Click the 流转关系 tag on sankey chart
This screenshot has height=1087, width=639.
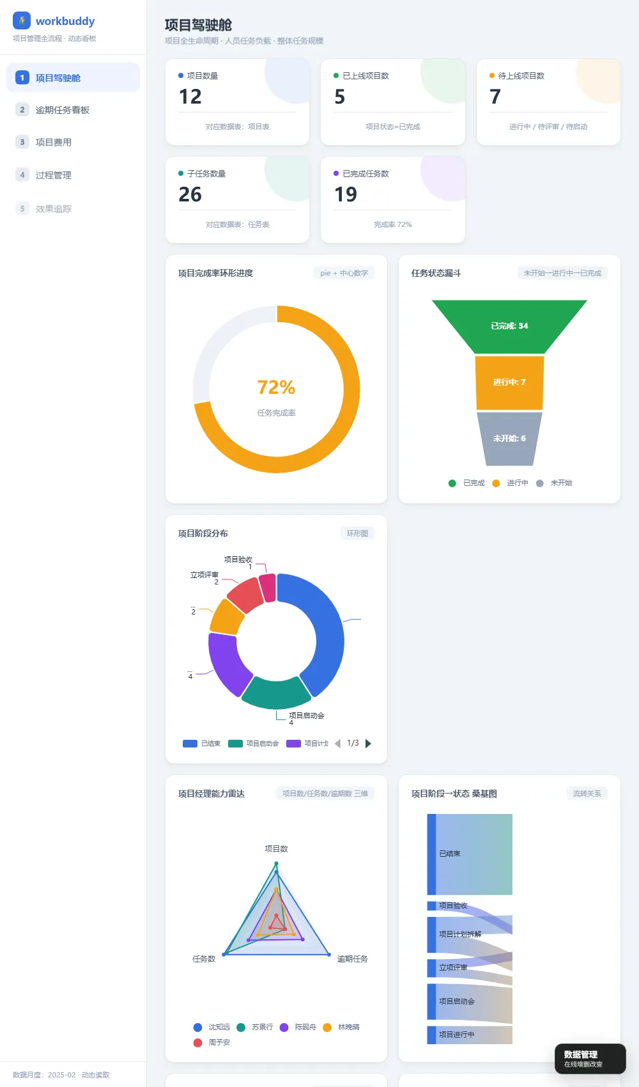[x=587, y=794]
